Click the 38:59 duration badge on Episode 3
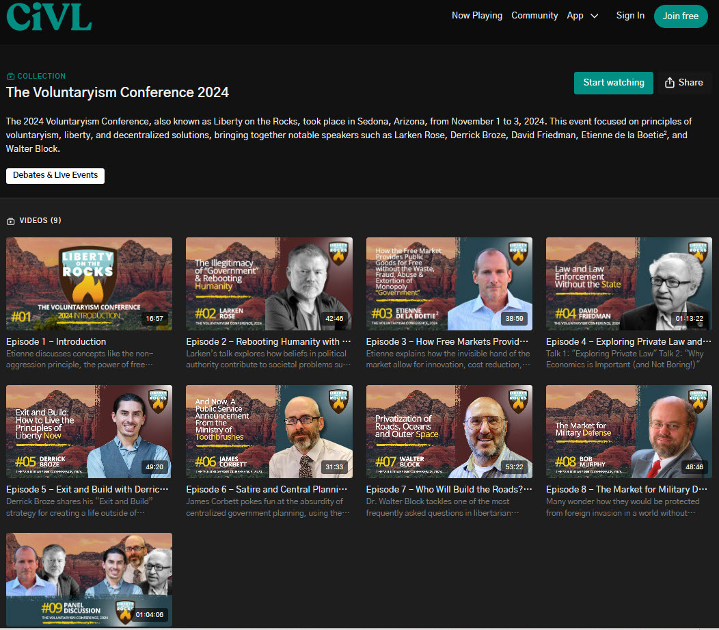The width and height of the screenshot is (719, 630). pos(514,319)
